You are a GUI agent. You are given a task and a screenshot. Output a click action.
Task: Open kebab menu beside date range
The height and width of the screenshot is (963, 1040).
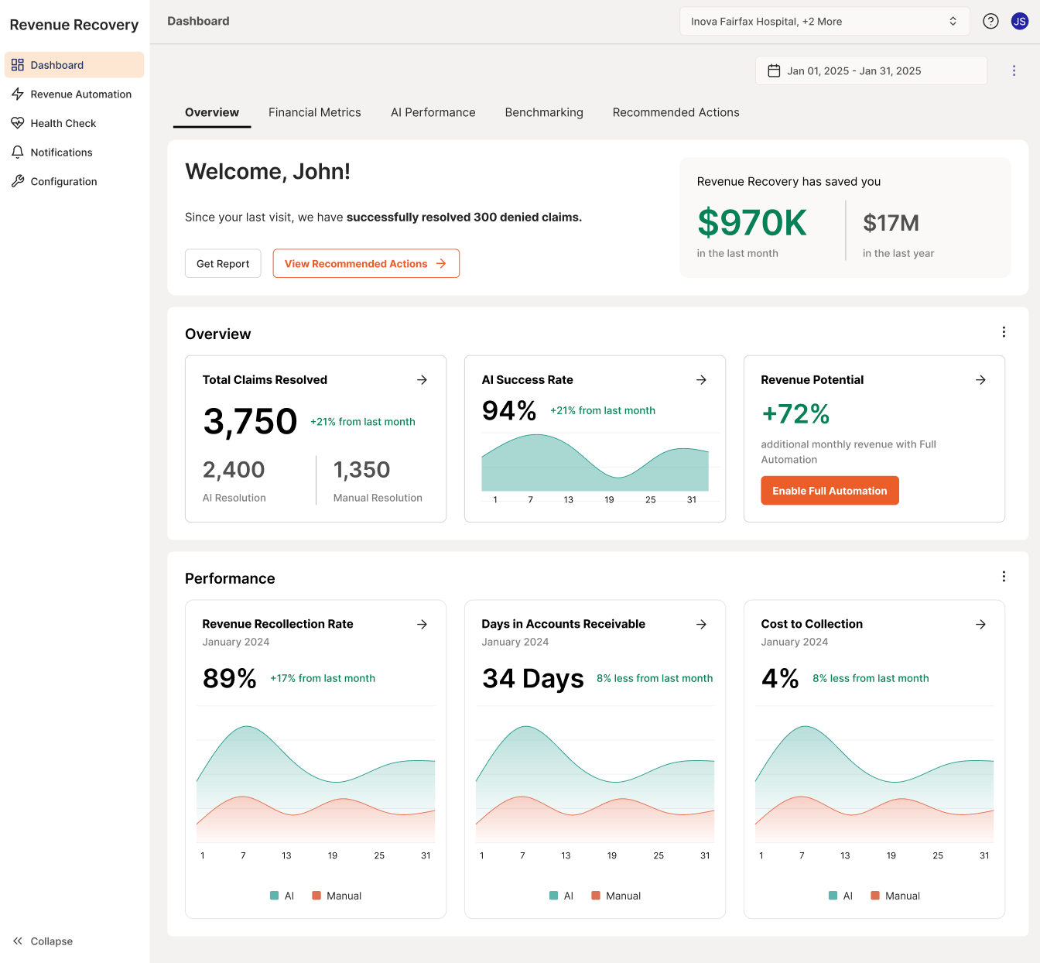tap(1014, 70)
